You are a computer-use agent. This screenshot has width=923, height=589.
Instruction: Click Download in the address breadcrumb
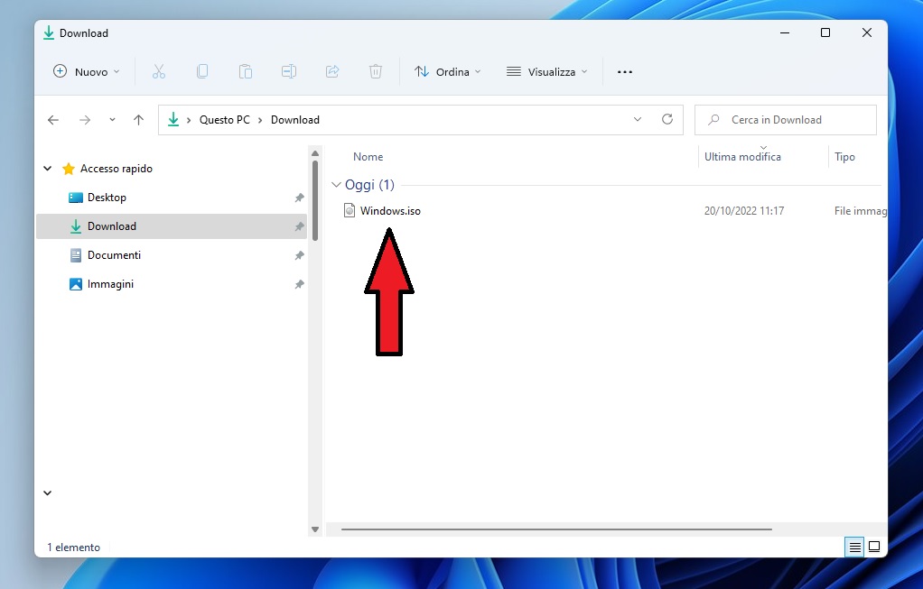pos(295,120)
